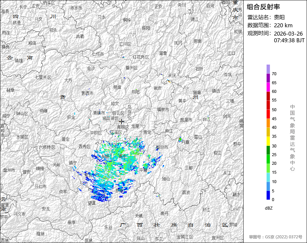Click the 汇川区 label
The image size is (307, 243).
click(125, 44)
